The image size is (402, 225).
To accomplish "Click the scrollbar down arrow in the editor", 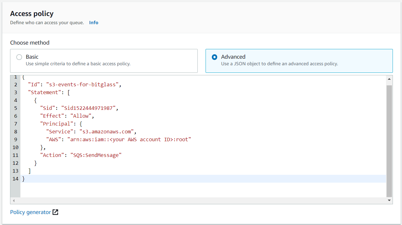I will 389,200.
